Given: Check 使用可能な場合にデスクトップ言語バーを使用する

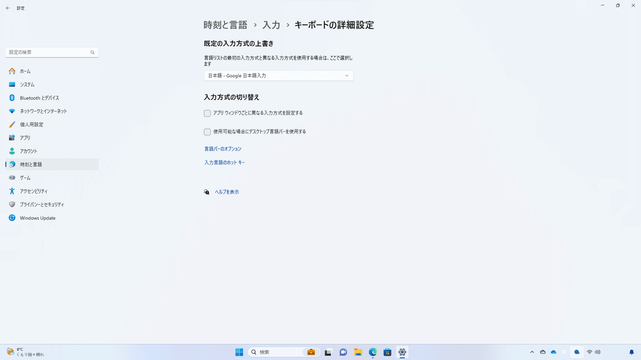Looking at the screenshot, I should (207, 132).
